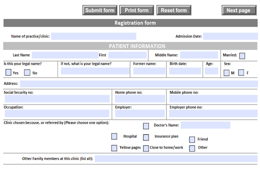Check the Yellow pages option
The width and height of the screenshot is (260, 173).
coord(114,148)
